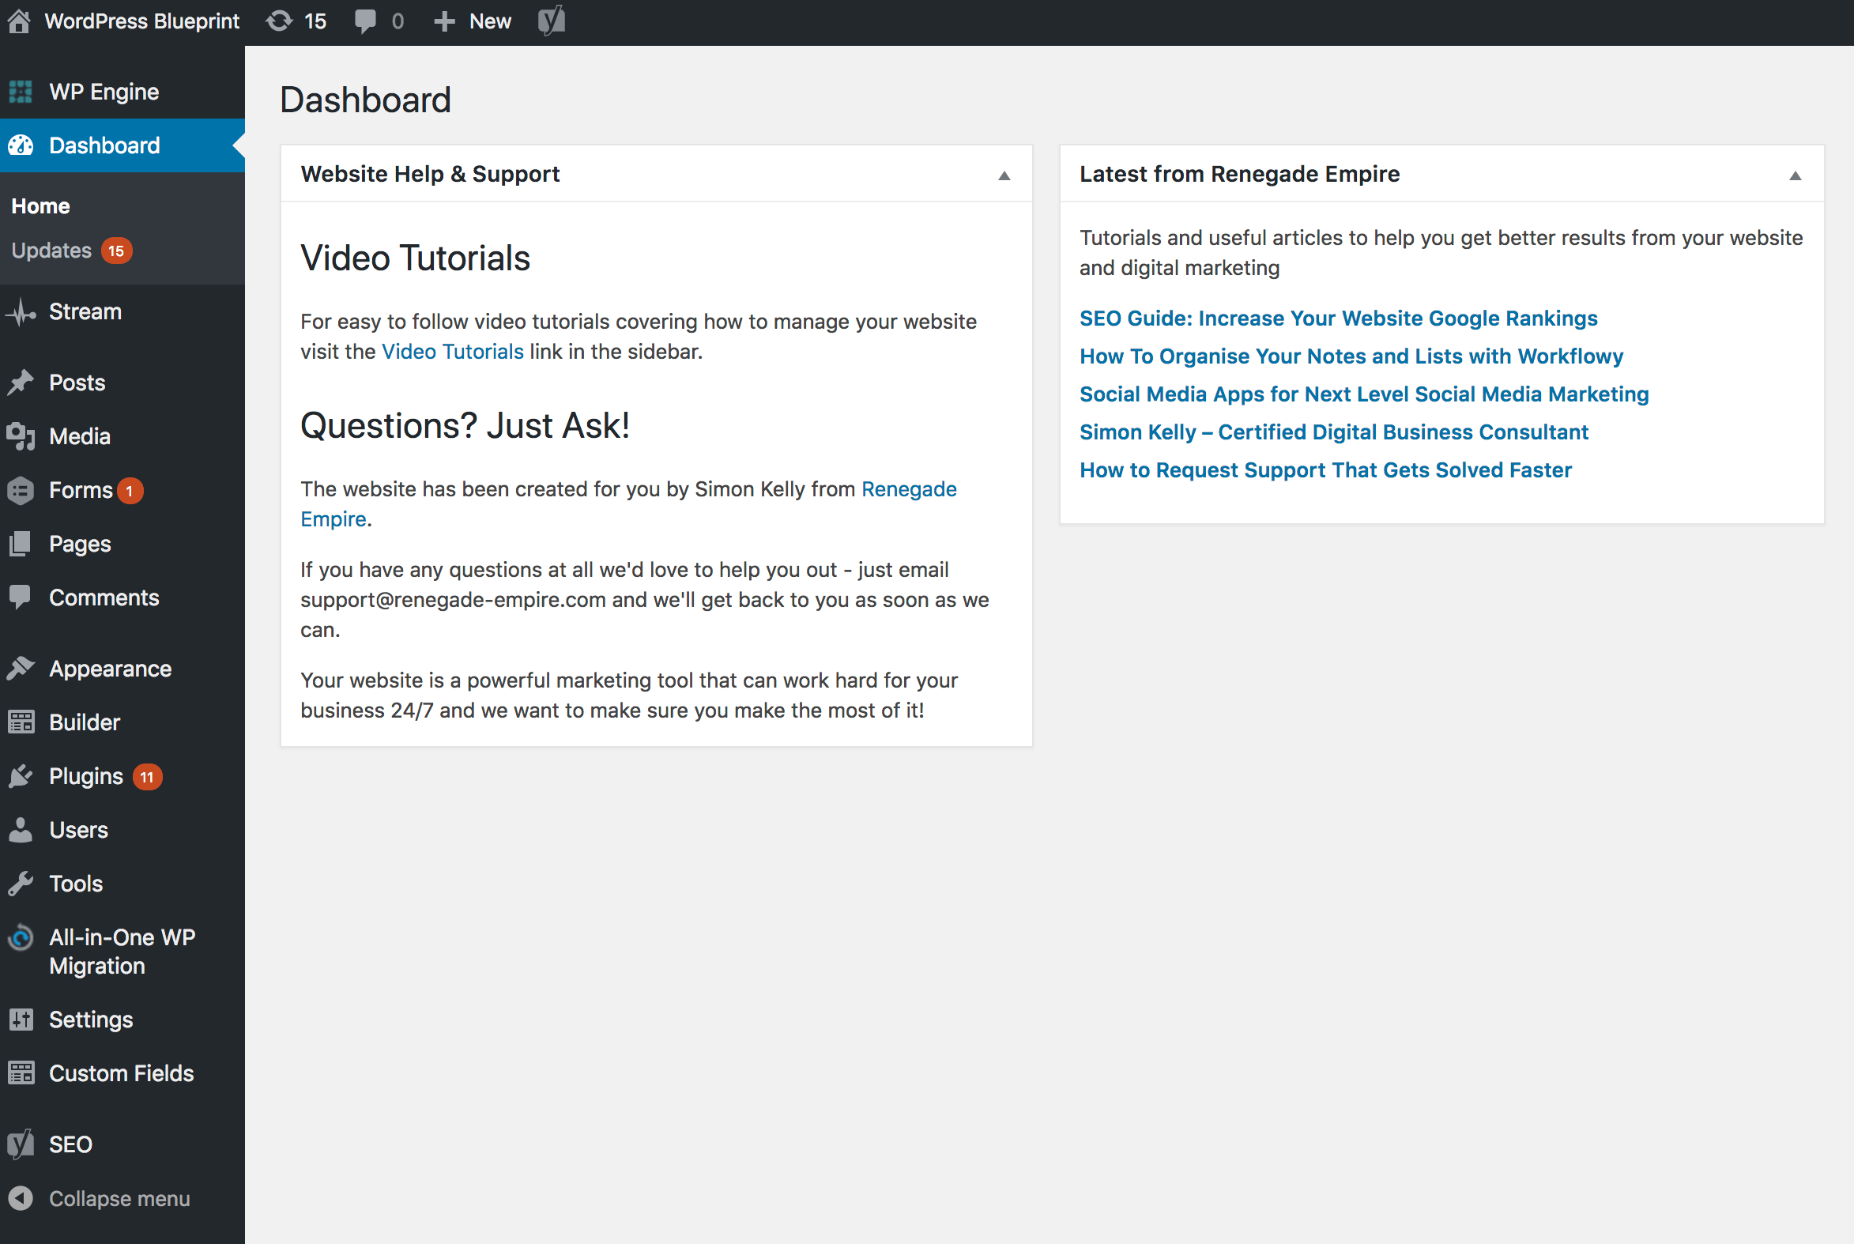Click the Media icon in sidebar

coord(21,436)
